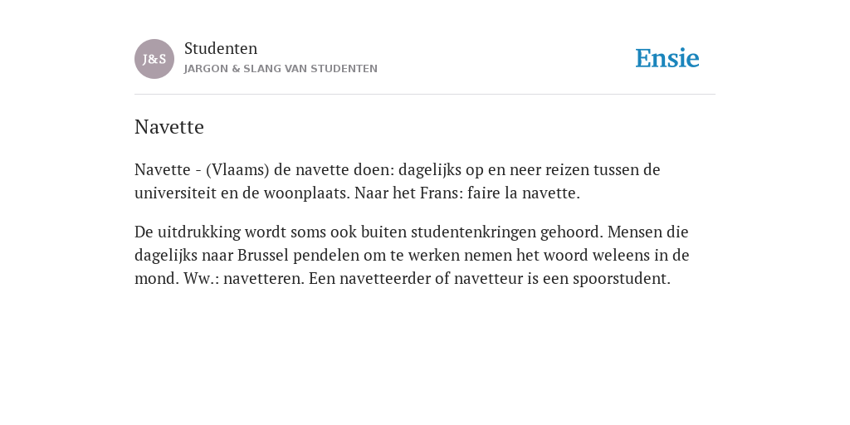Click the word 'navetteren'
Image resolution: width=850 pixels, height=425 pixels.
click(x=263, y=279)
